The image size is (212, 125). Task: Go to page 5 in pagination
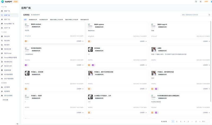coord(188,122)
